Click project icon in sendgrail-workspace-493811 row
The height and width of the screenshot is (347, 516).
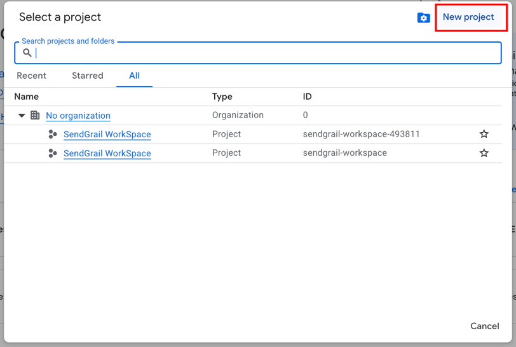(53, 134)
